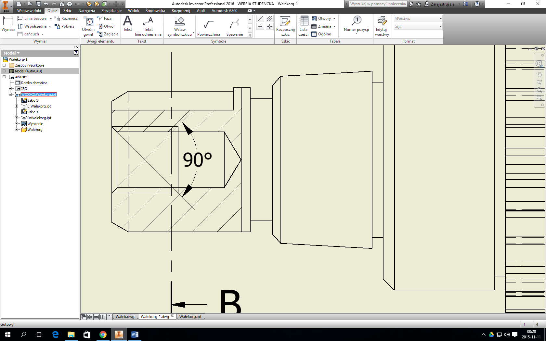Open Edytuj warstwy layer editor

(x=382, y=26)
